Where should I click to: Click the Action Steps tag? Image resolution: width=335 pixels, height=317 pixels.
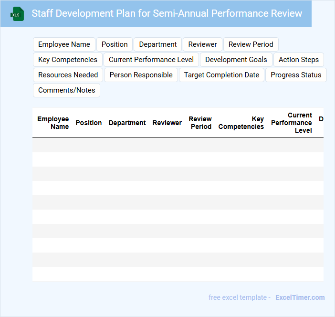click(x=299, y=60)
